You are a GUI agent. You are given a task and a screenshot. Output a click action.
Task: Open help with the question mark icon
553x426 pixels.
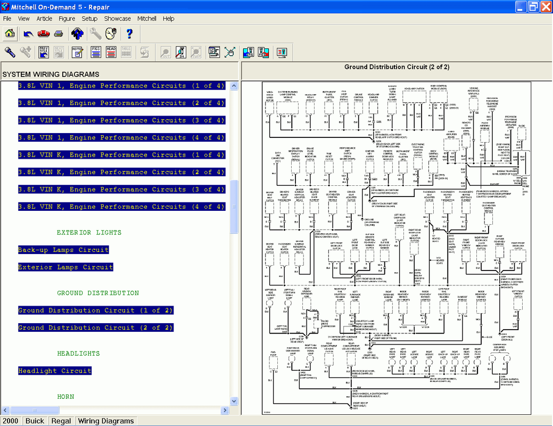(129, 34)
